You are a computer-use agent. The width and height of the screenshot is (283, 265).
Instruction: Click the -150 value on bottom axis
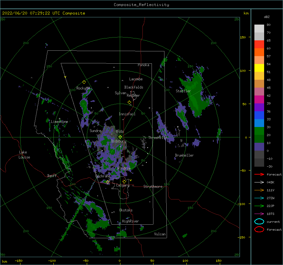tap(19, 261)
